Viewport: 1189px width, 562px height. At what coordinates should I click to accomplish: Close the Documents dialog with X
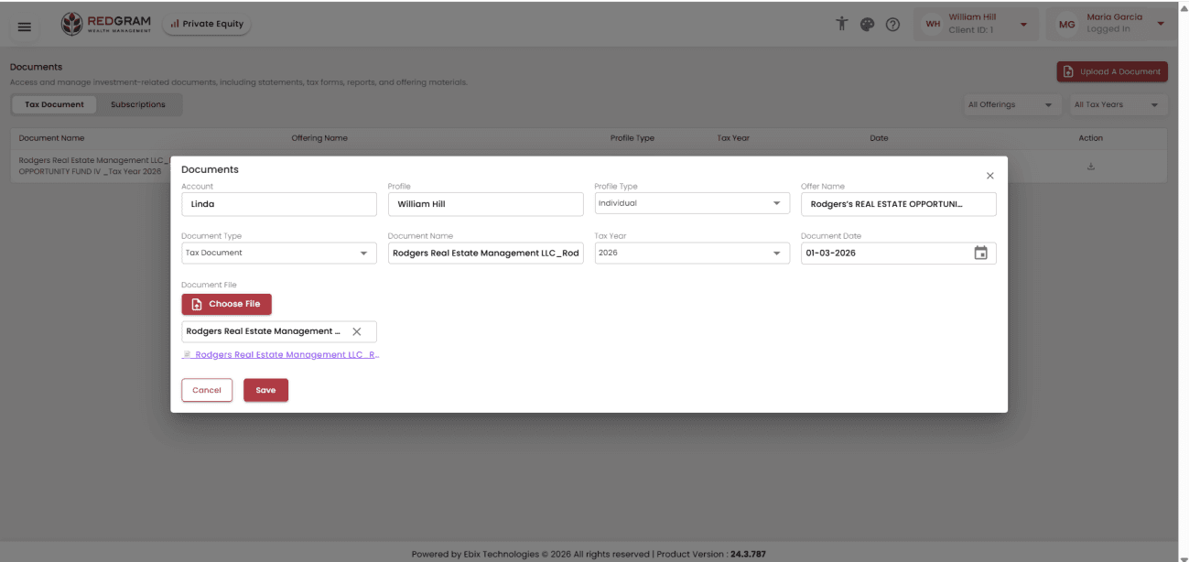click(x=989, y=176)
